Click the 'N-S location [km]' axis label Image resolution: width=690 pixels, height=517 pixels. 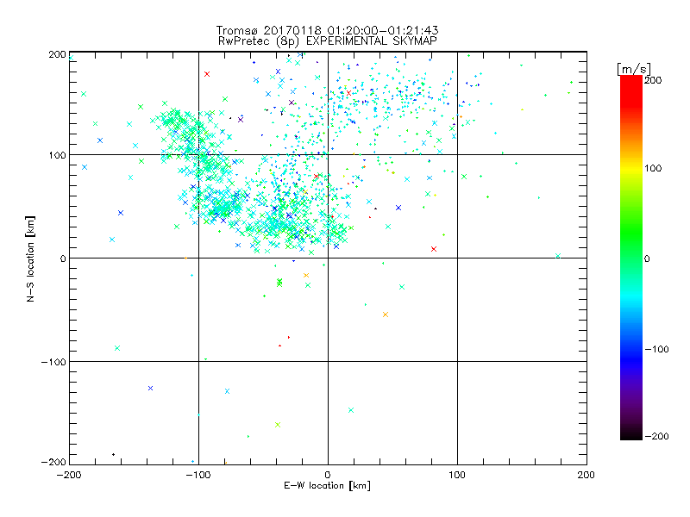pos(30,259)
